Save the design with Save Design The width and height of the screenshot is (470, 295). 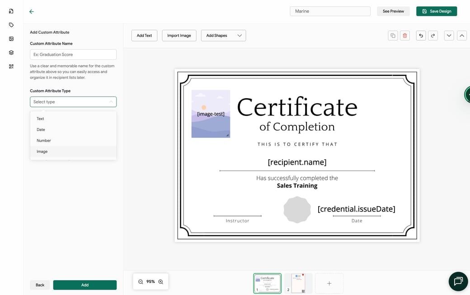437,11
